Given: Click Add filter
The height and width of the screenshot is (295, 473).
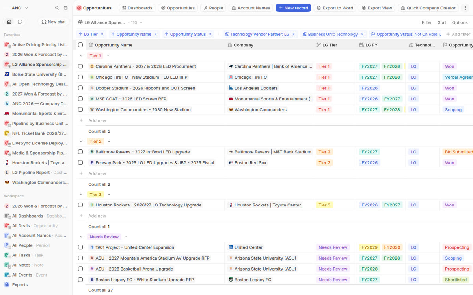Looking at the screenshot, I should click(x=458, y=34).
